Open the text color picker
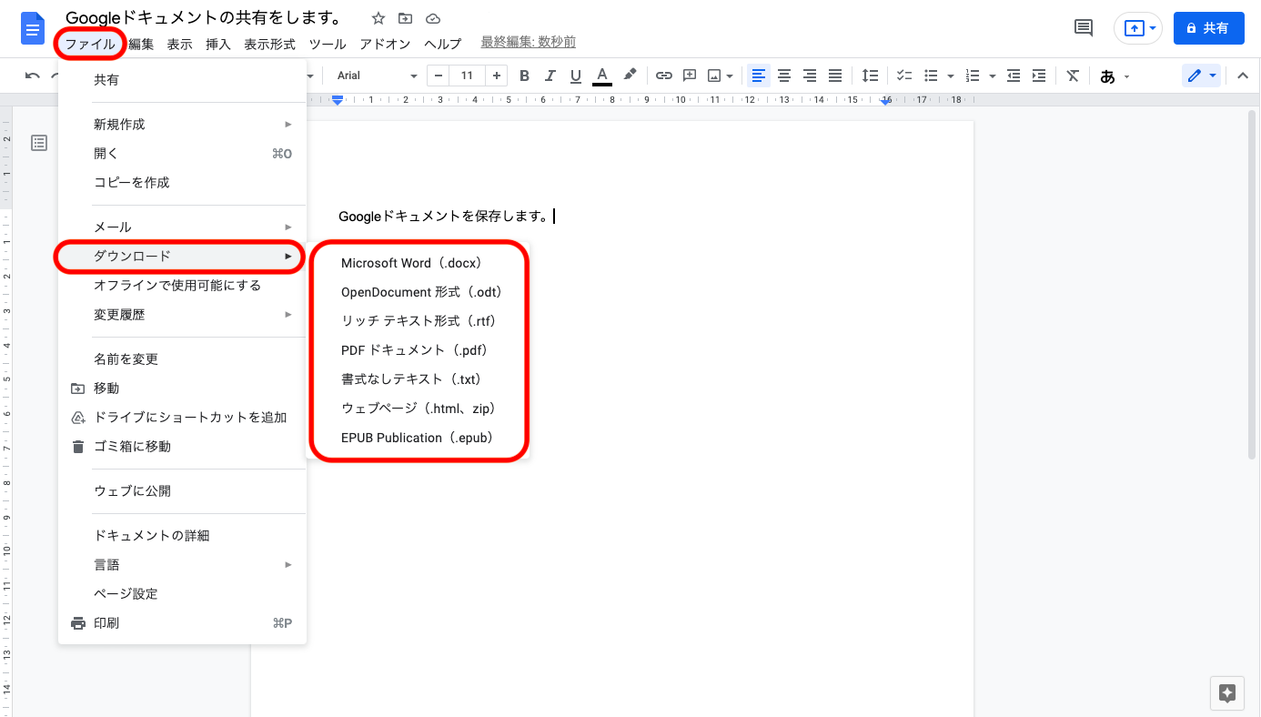Image resolution: width=1261 pixels, height=717 pixels. pyautogui.click(x=601, y=76)
